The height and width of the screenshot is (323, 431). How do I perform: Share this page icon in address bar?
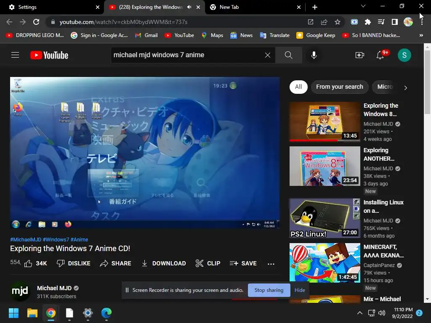(324, 22)
